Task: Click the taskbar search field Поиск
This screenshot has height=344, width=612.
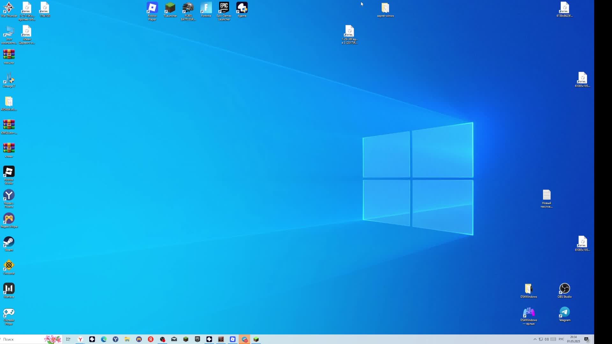Action: click(22, 339)
